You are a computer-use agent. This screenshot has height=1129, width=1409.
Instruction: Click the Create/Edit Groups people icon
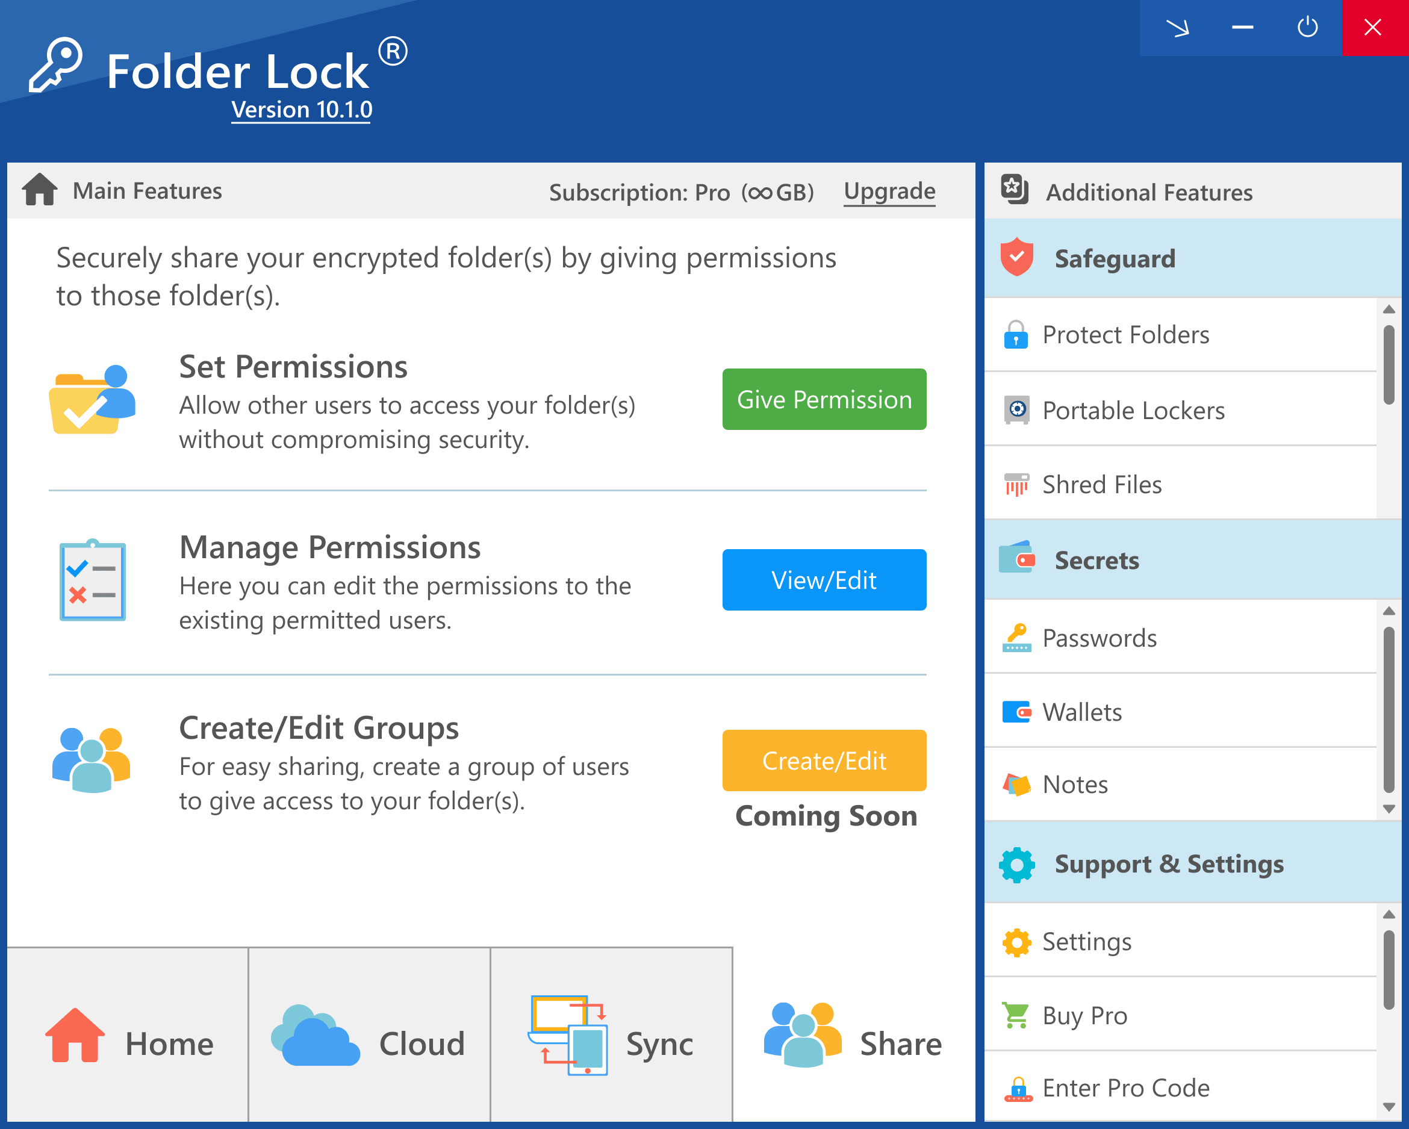91,760
